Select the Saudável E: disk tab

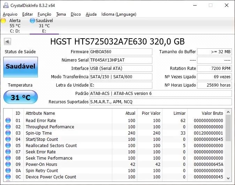click(44, 26)
